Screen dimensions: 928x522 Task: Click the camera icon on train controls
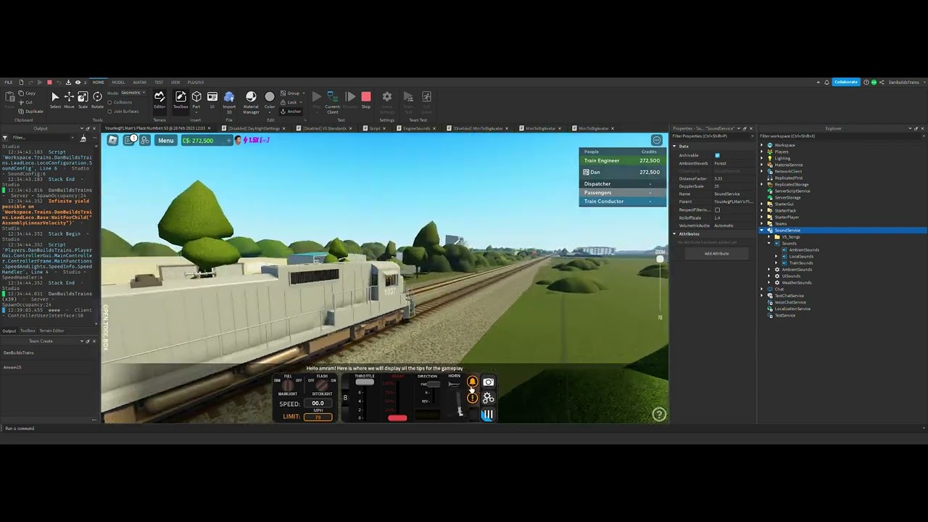[x=488, y=382]
